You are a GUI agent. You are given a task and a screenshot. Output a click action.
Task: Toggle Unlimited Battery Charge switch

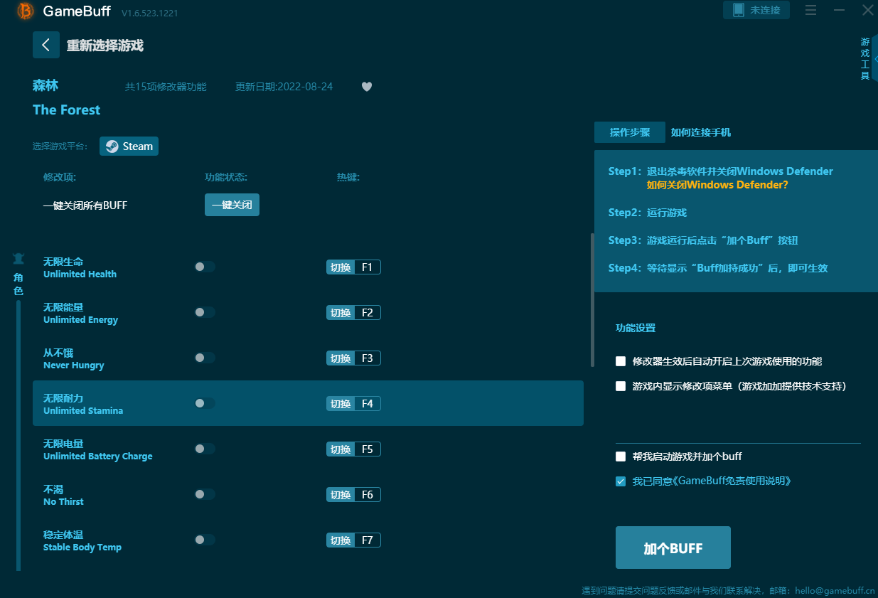(x=205, y=449)
